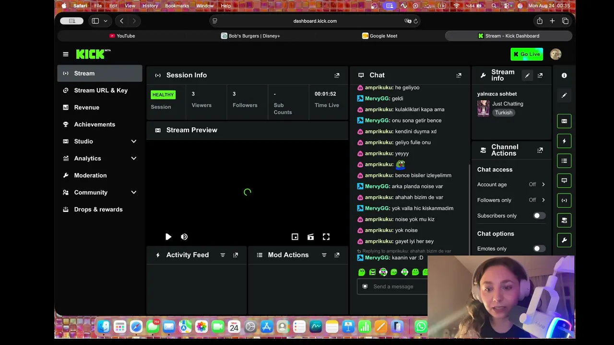Screen dimensions: 614x345
Task: Pop out the Mod Actions panel
Action: pos(337,255)
